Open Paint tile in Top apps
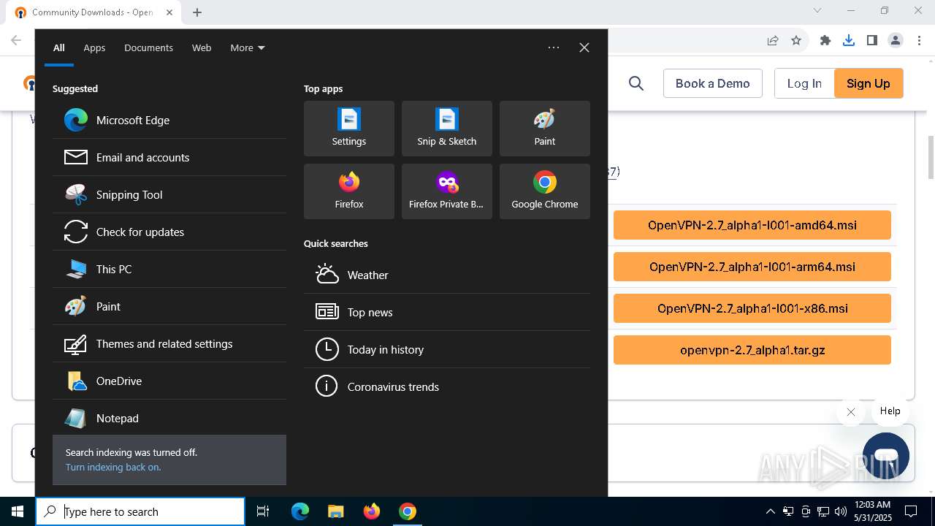 click(545, 129)
